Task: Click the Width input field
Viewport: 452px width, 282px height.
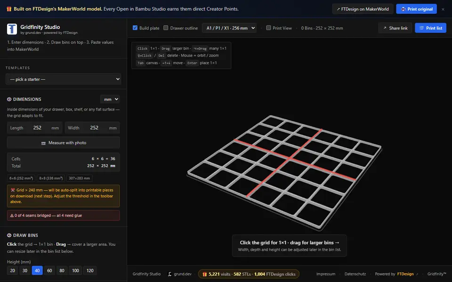Action: (92, 128)
